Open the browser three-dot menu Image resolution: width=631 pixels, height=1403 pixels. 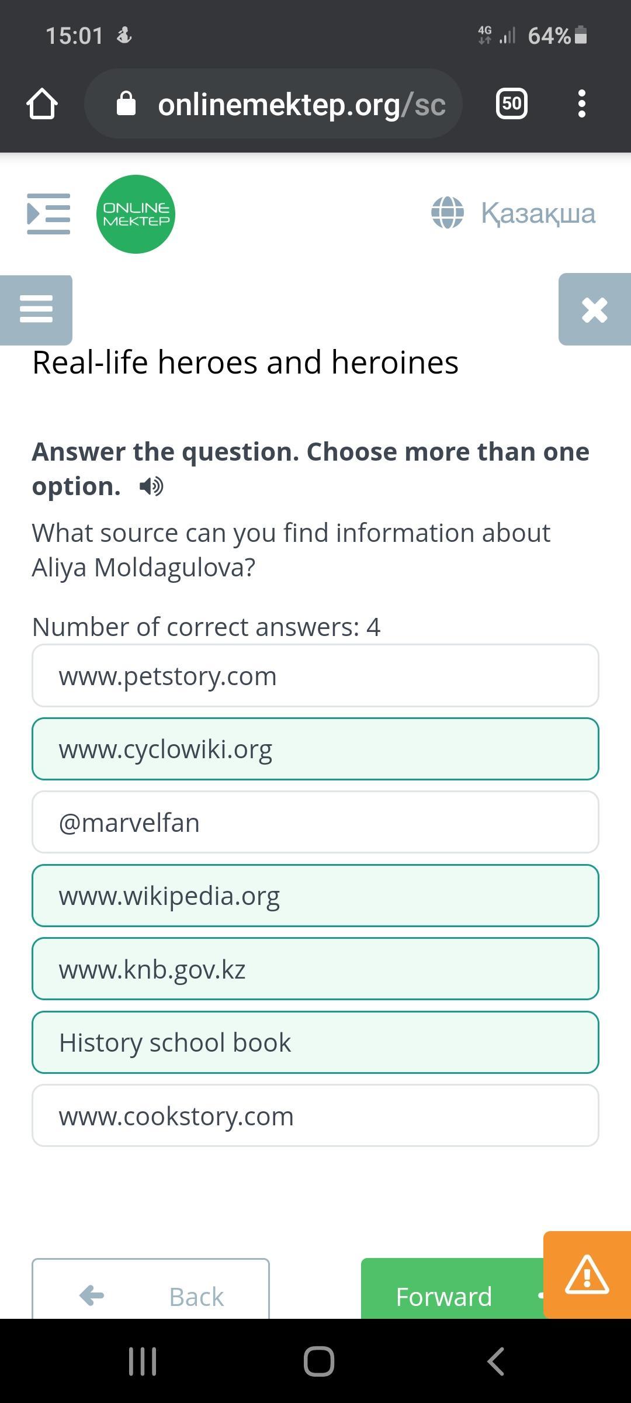[581, 104]
